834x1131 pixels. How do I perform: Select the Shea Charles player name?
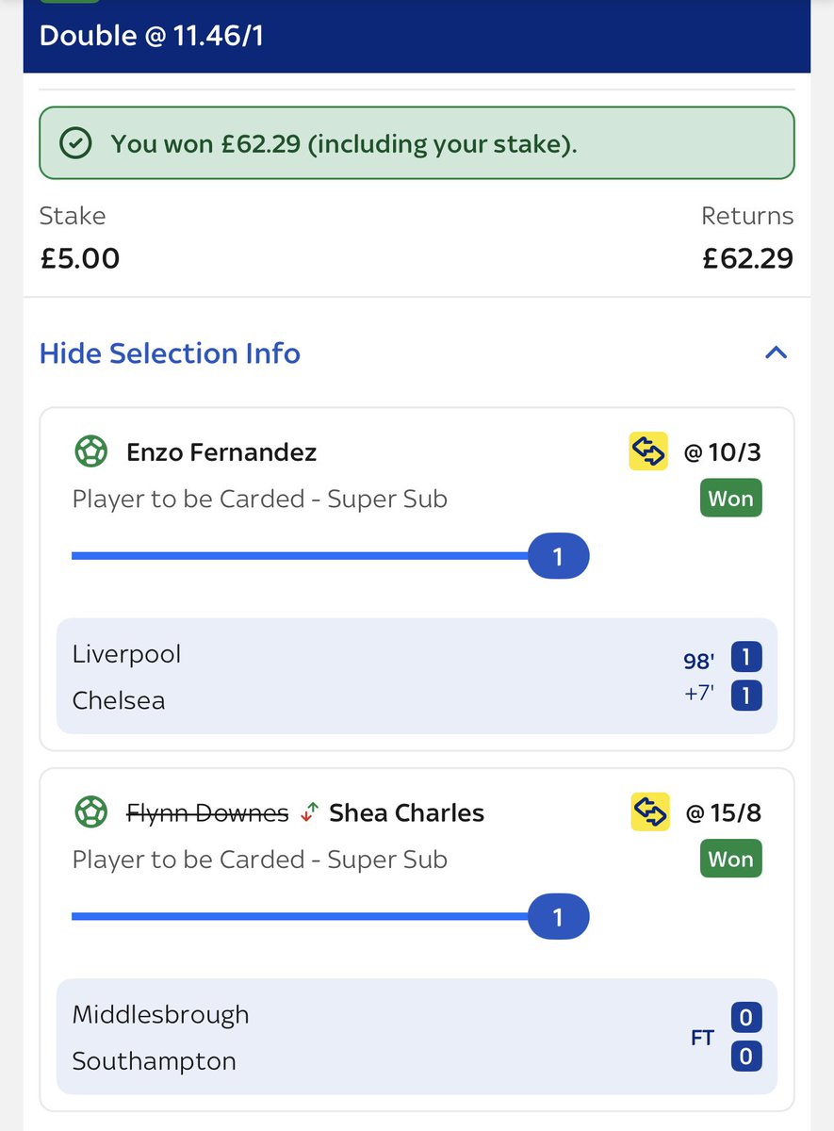406,813
